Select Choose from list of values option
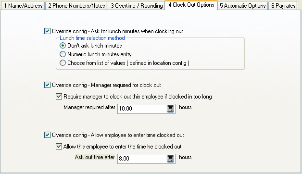302x174 pixels. [x=63, y=63]
